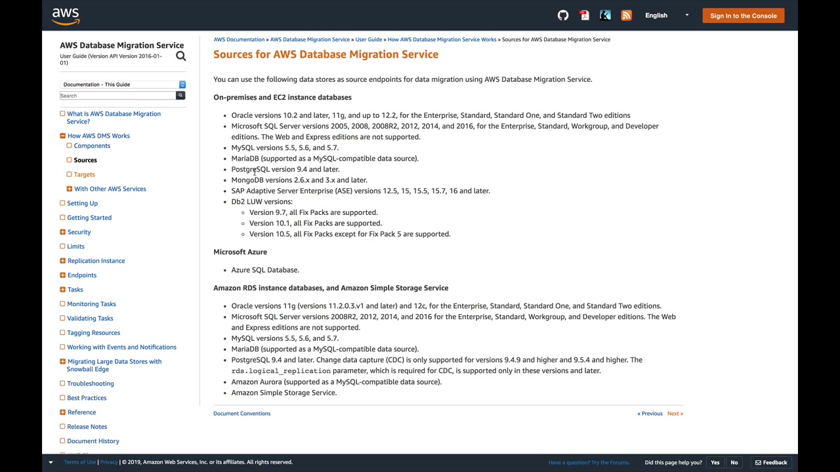840x472 pixels.
Task: Click the 'rds.logical_replication' parameter text
Action: pyautogui.click(x=281, y=371)
